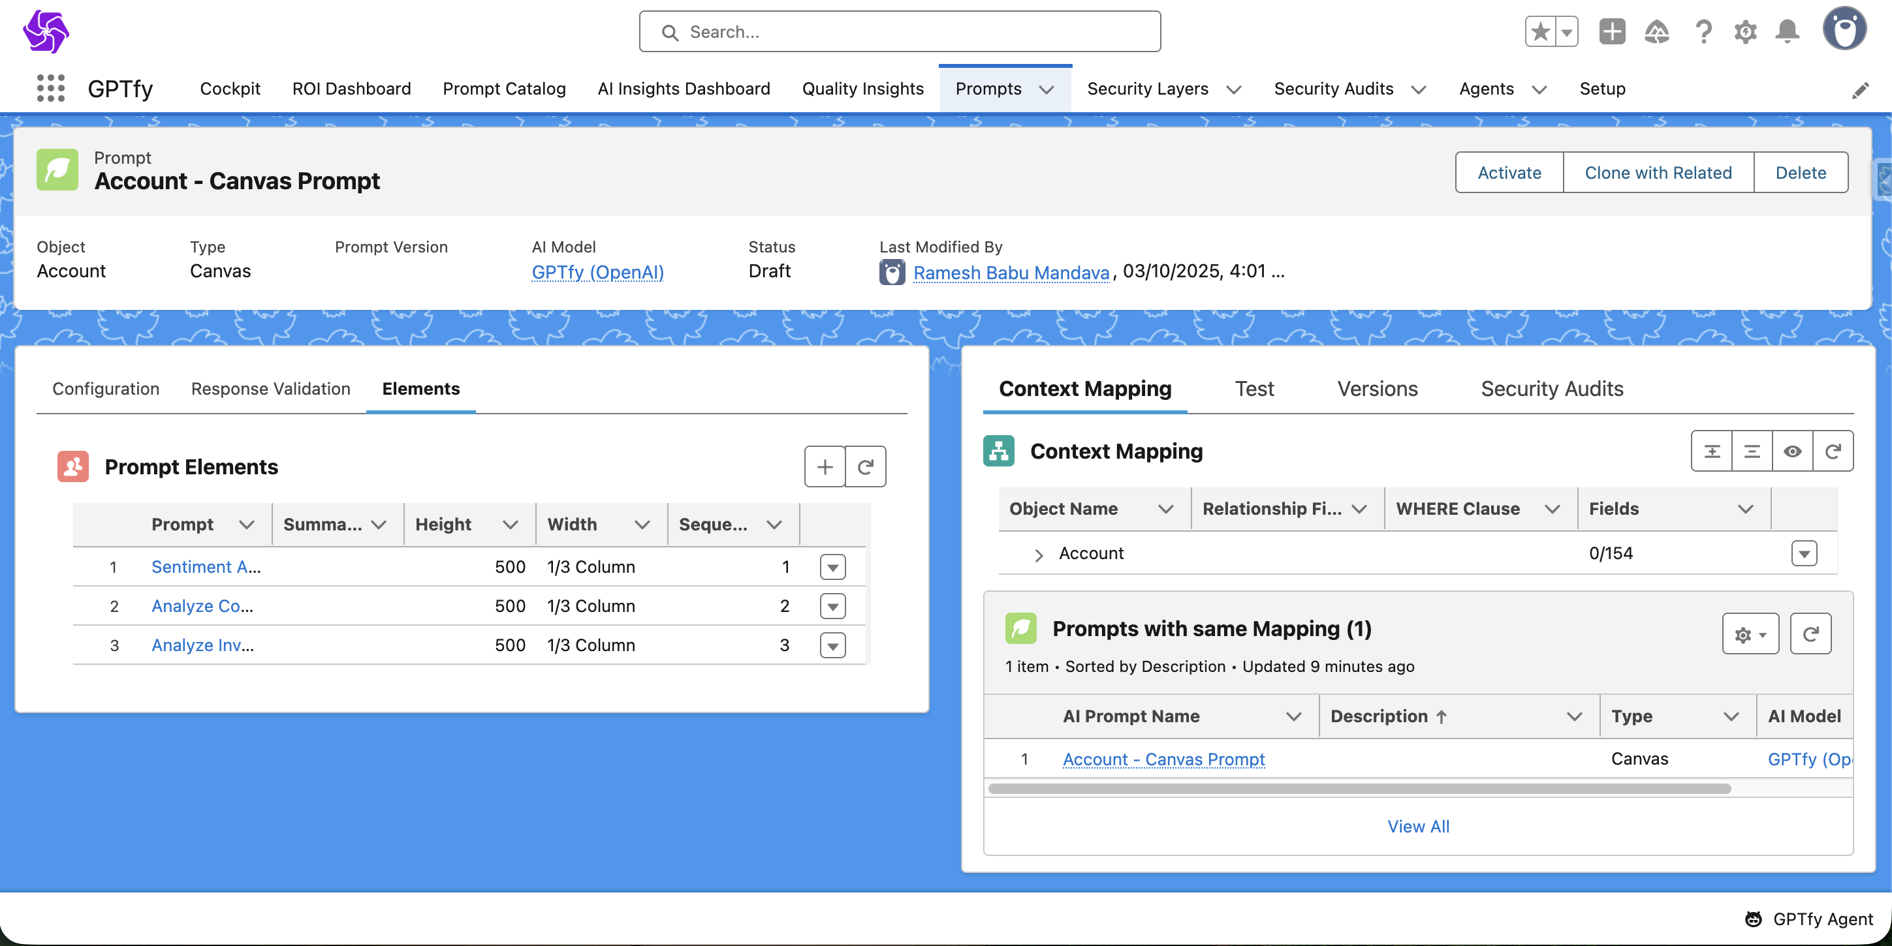Switch to the Versions tab
This screenshot has width=1892, height=946.
[x=1376, y=389]
